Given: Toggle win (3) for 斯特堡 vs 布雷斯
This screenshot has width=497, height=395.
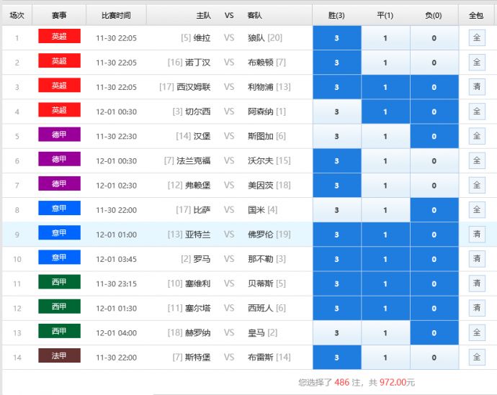Looking at the screenshot, I should point(336,358).
